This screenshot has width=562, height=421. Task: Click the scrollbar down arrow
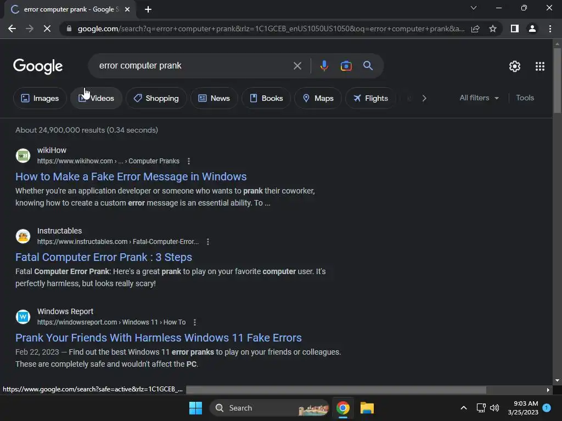tap(557, 380)
